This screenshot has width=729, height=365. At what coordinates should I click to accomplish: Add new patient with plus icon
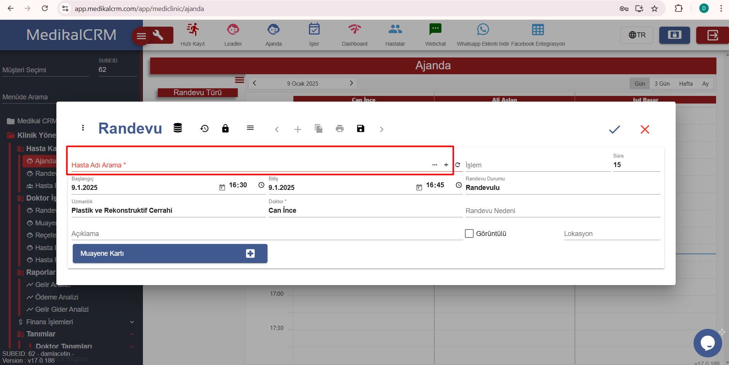point(446,165)
